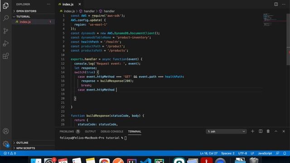Click the first handler breadcrumb item

pos(89,11)
